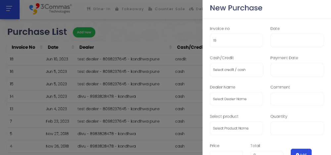Click the Delivery scooter icon

[x=191, y=9]
